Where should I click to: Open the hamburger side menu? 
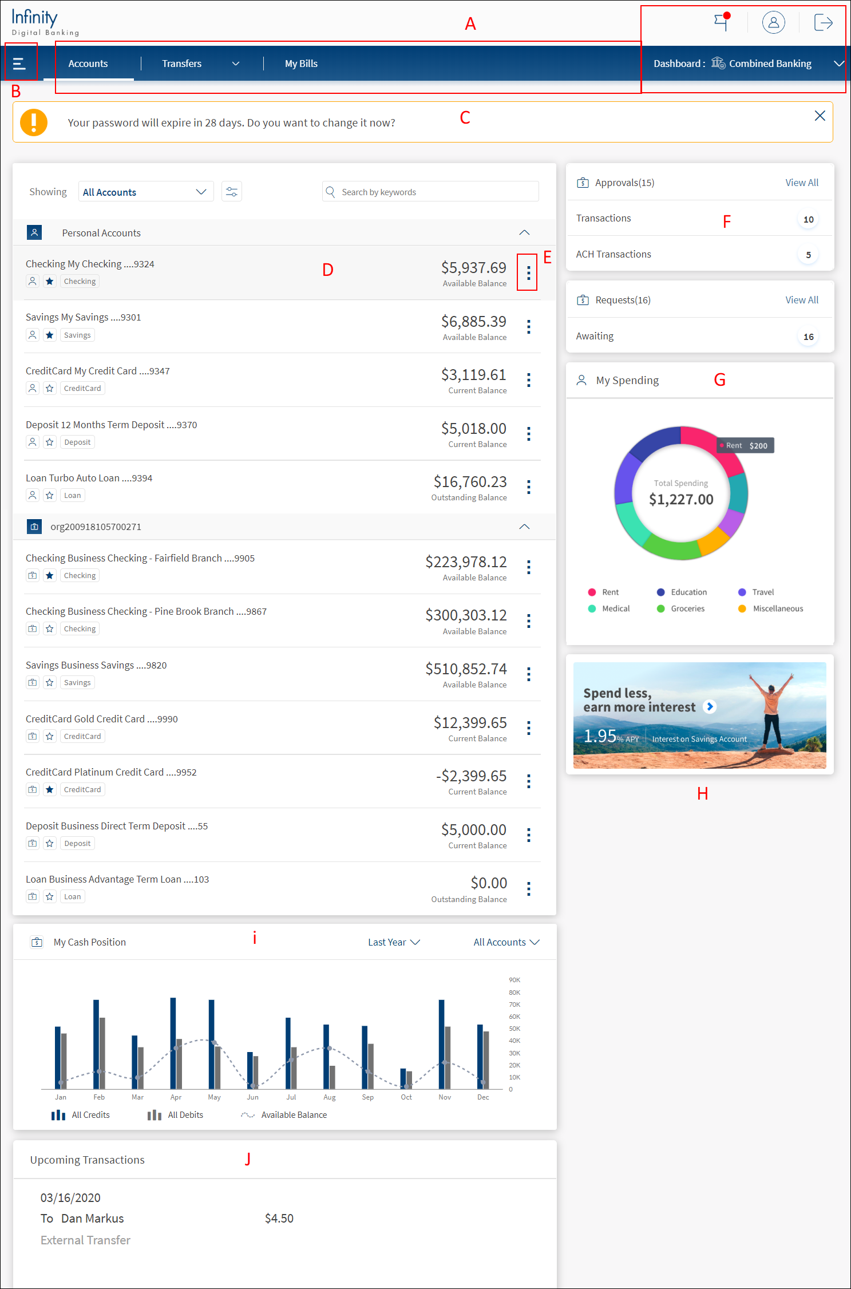pyautogui.click(x=19, y=64)
